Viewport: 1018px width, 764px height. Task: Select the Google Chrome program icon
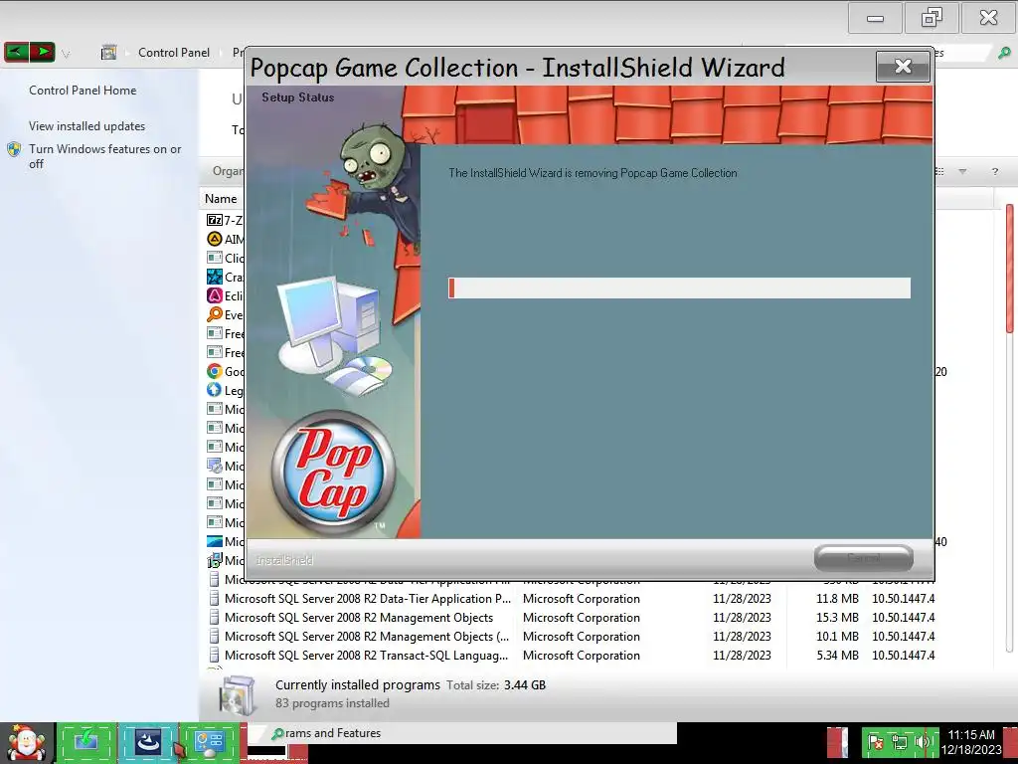tap(215, 371)
